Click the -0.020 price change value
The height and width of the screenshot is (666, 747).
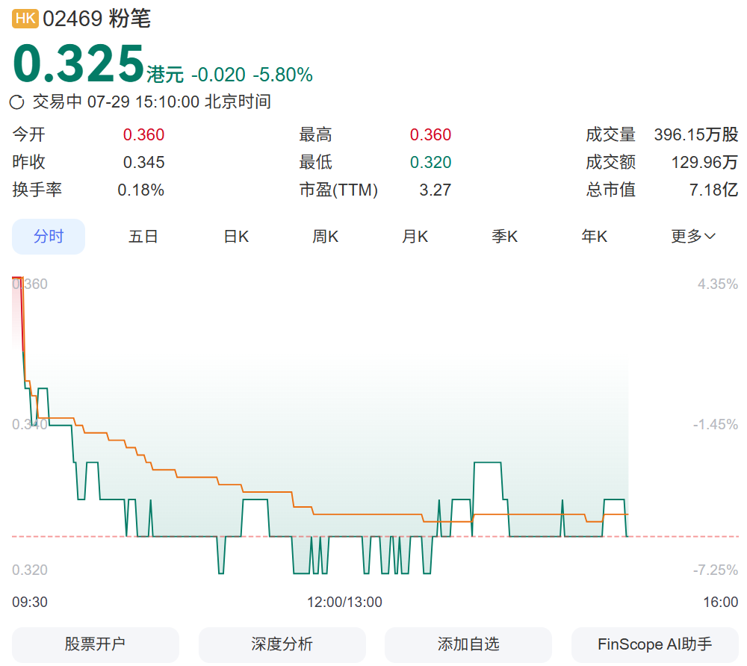pyautogui.click(x=218, y=75)
